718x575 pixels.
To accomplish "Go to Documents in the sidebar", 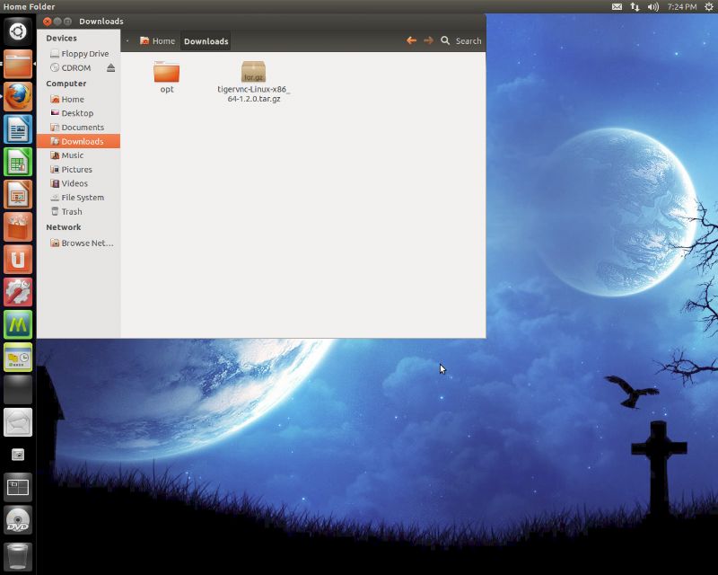I will 79,127.
